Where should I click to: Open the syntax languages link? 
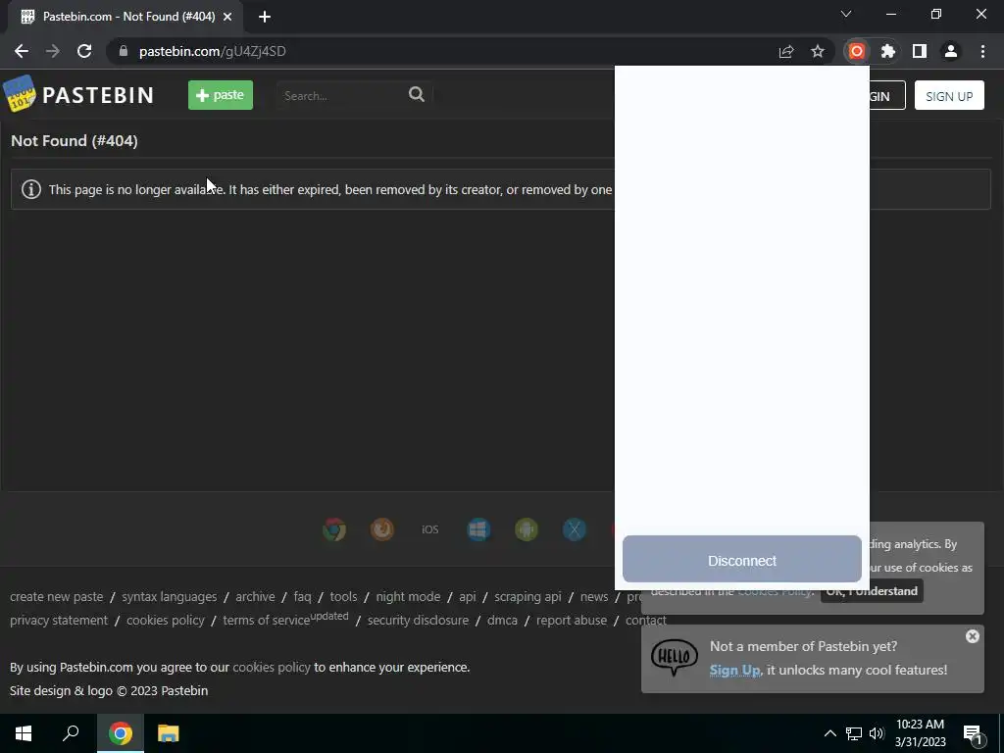pos(169,597)
